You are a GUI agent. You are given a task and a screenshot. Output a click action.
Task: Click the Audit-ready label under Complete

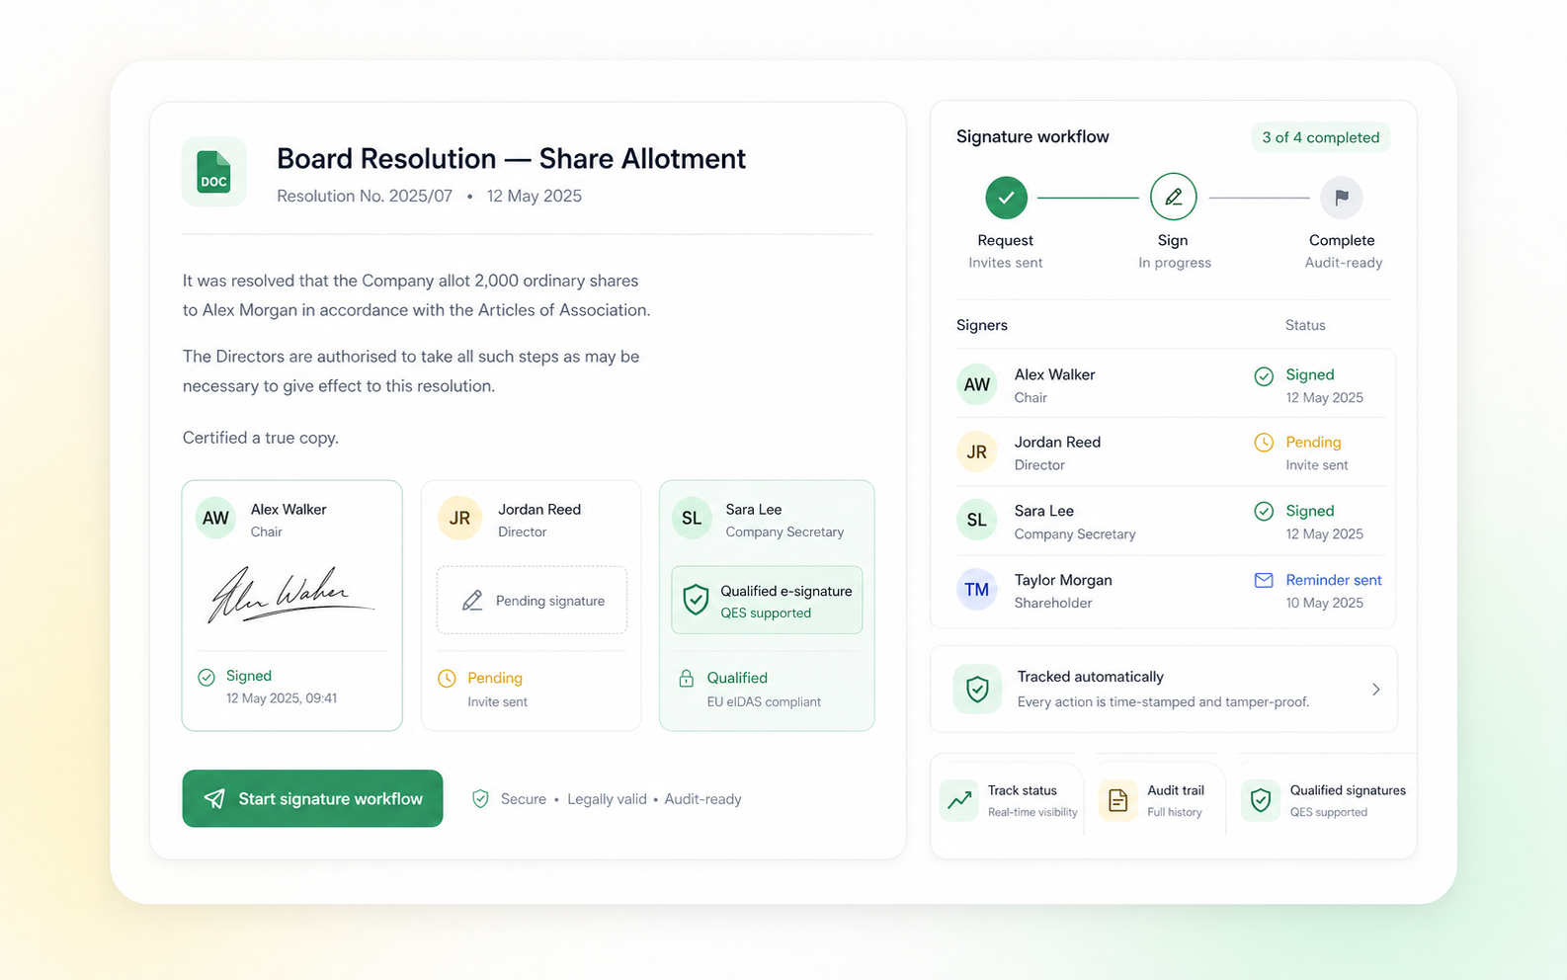pos(1344,263)
